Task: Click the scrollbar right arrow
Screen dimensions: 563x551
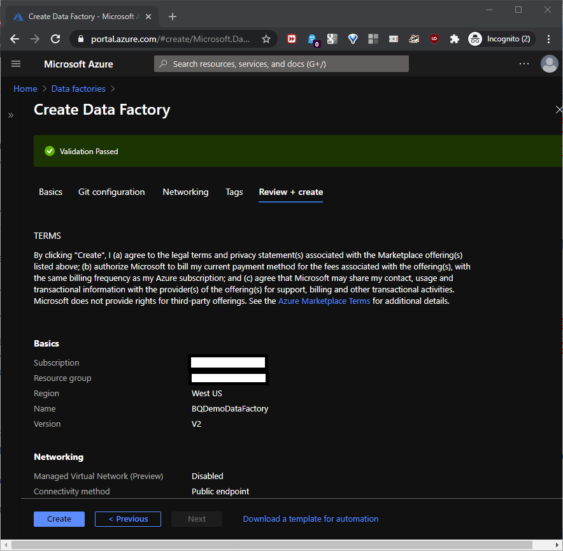Action: click(558, 545)
